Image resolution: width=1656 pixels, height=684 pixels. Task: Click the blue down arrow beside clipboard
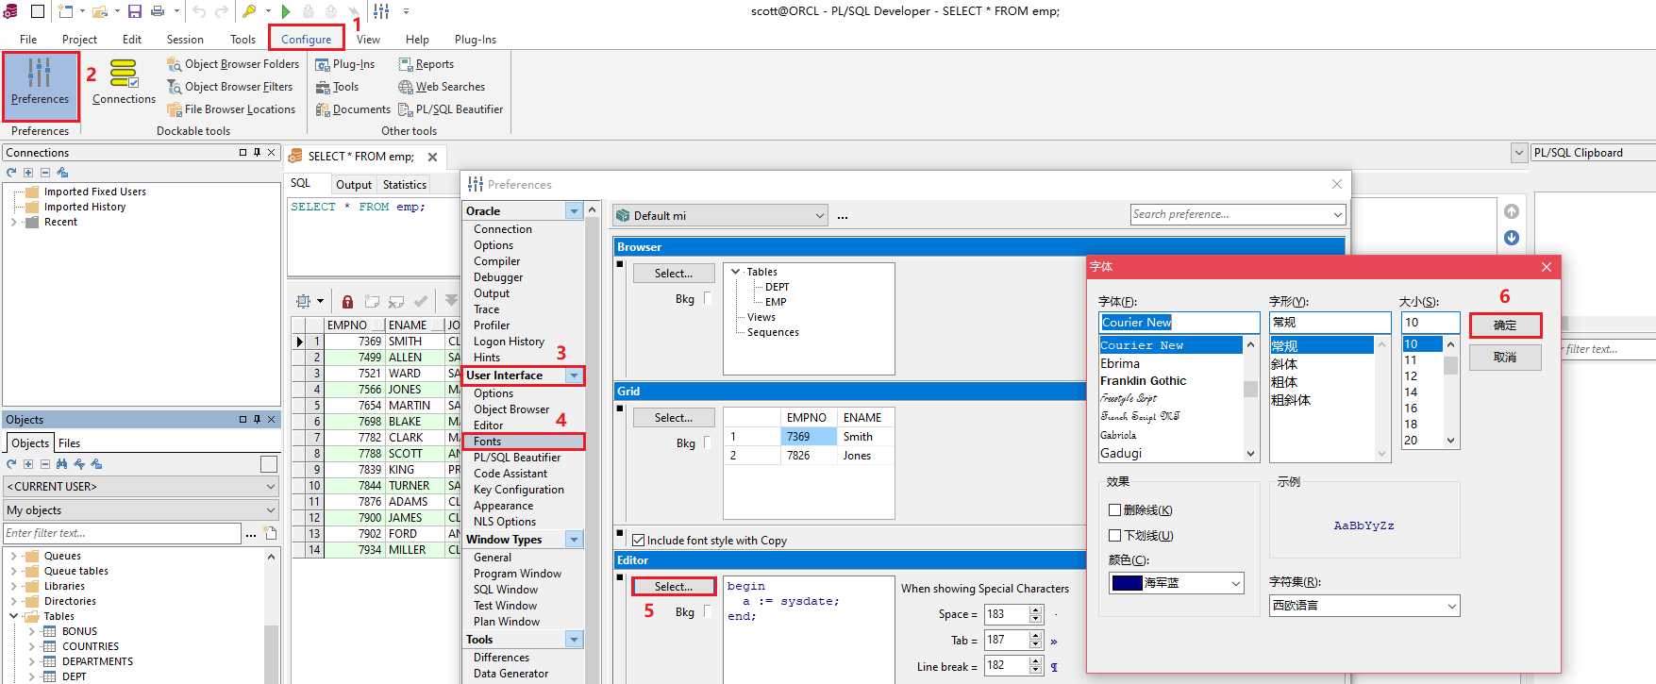pyautogui.click(x=1512, y=238)
